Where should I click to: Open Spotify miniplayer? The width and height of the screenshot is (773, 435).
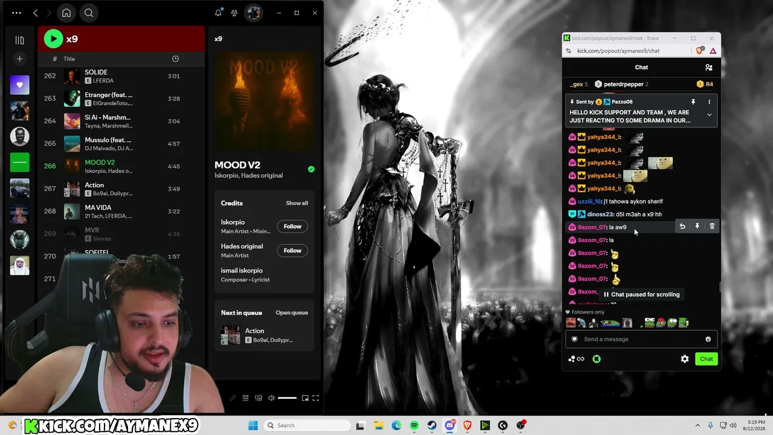click(x=305, y=398)
